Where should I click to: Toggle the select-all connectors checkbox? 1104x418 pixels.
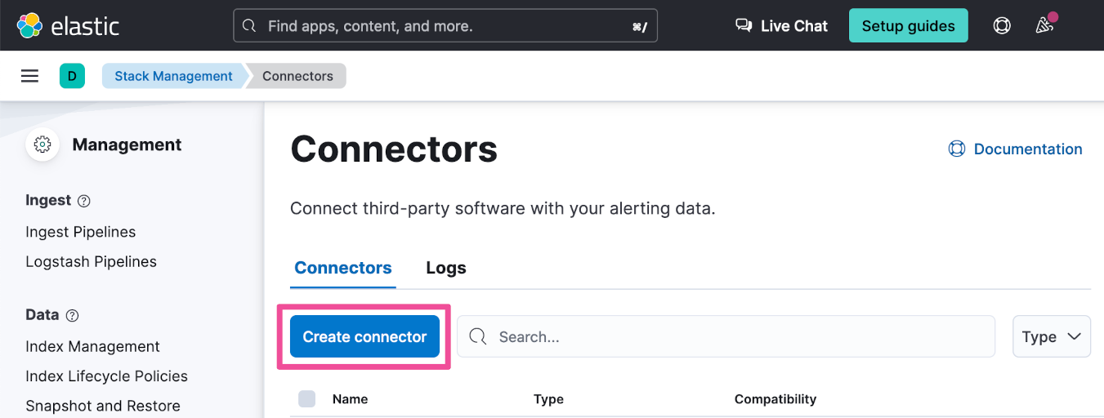306,399
